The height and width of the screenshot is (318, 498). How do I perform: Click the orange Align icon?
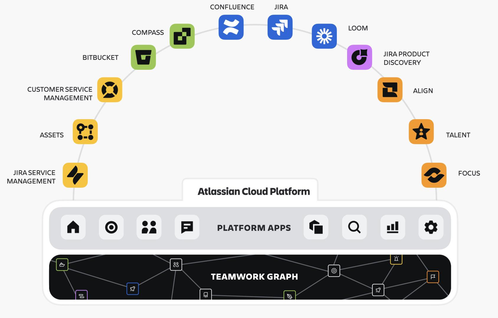[x=390, y=90]
